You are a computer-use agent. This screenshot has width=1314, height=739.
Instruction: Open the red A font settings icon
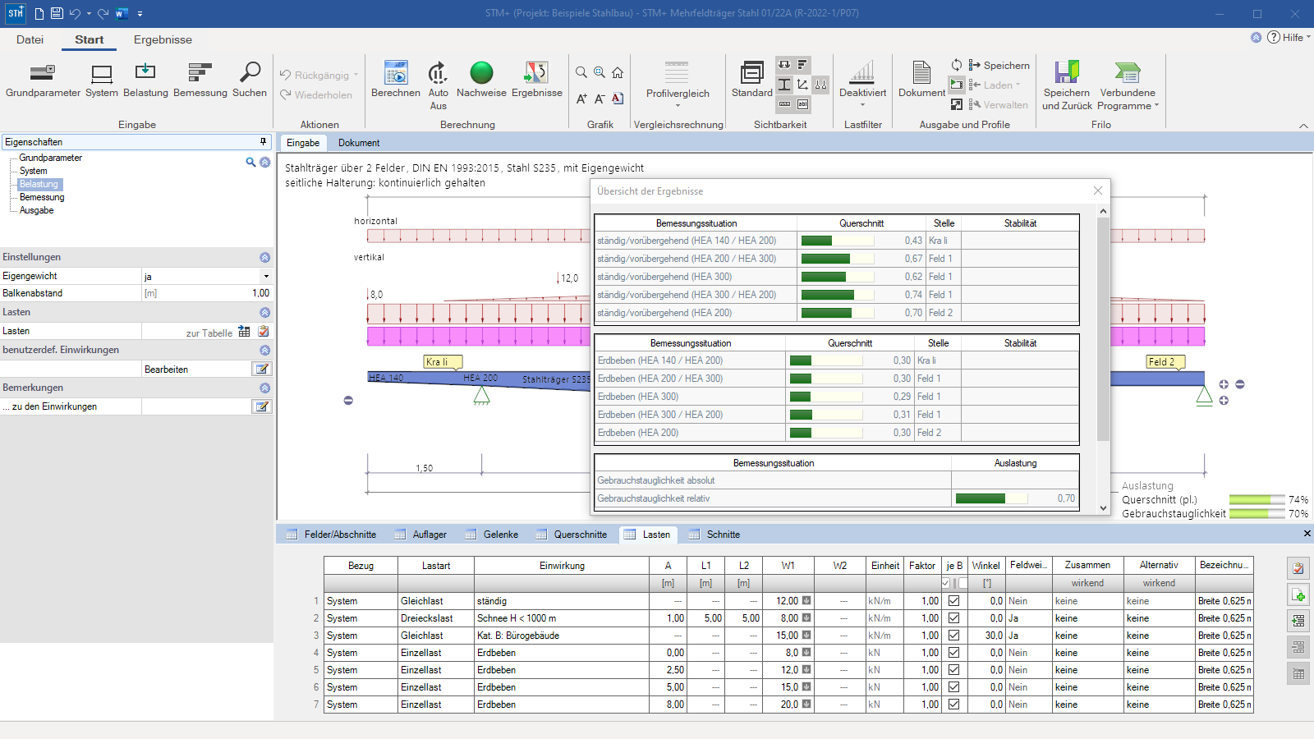coord(618,99)
